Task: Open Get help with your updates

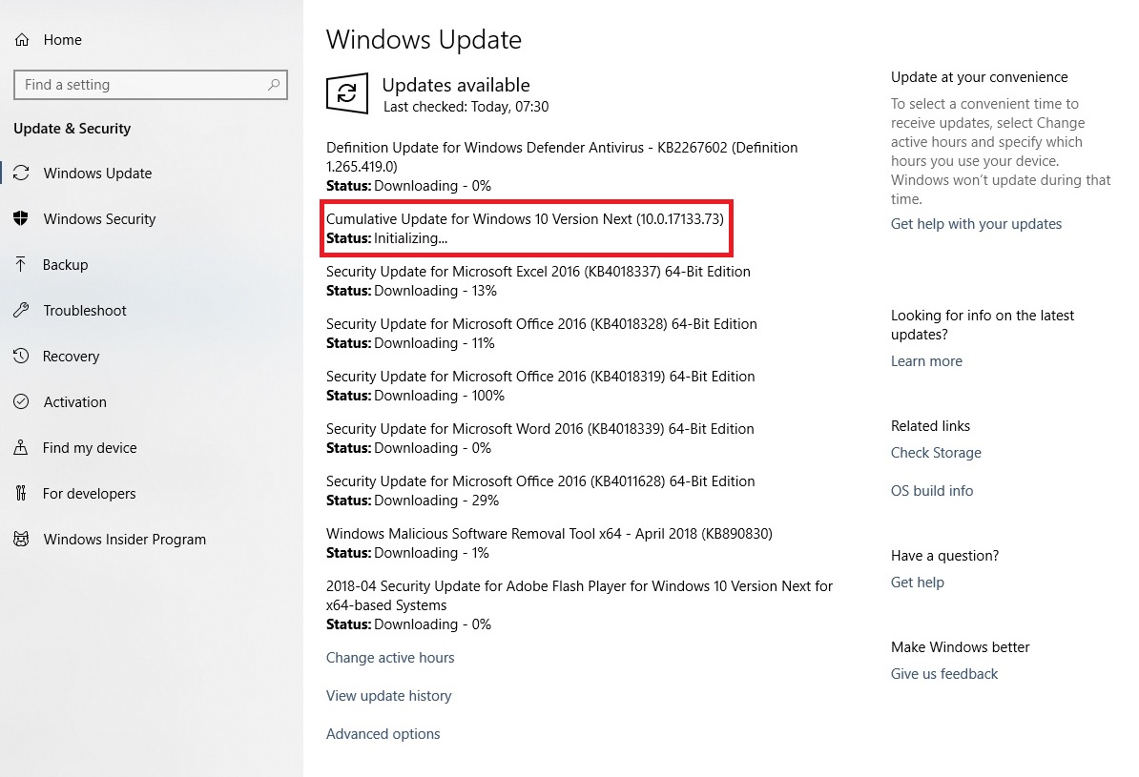Action: (x=976, y=224)
